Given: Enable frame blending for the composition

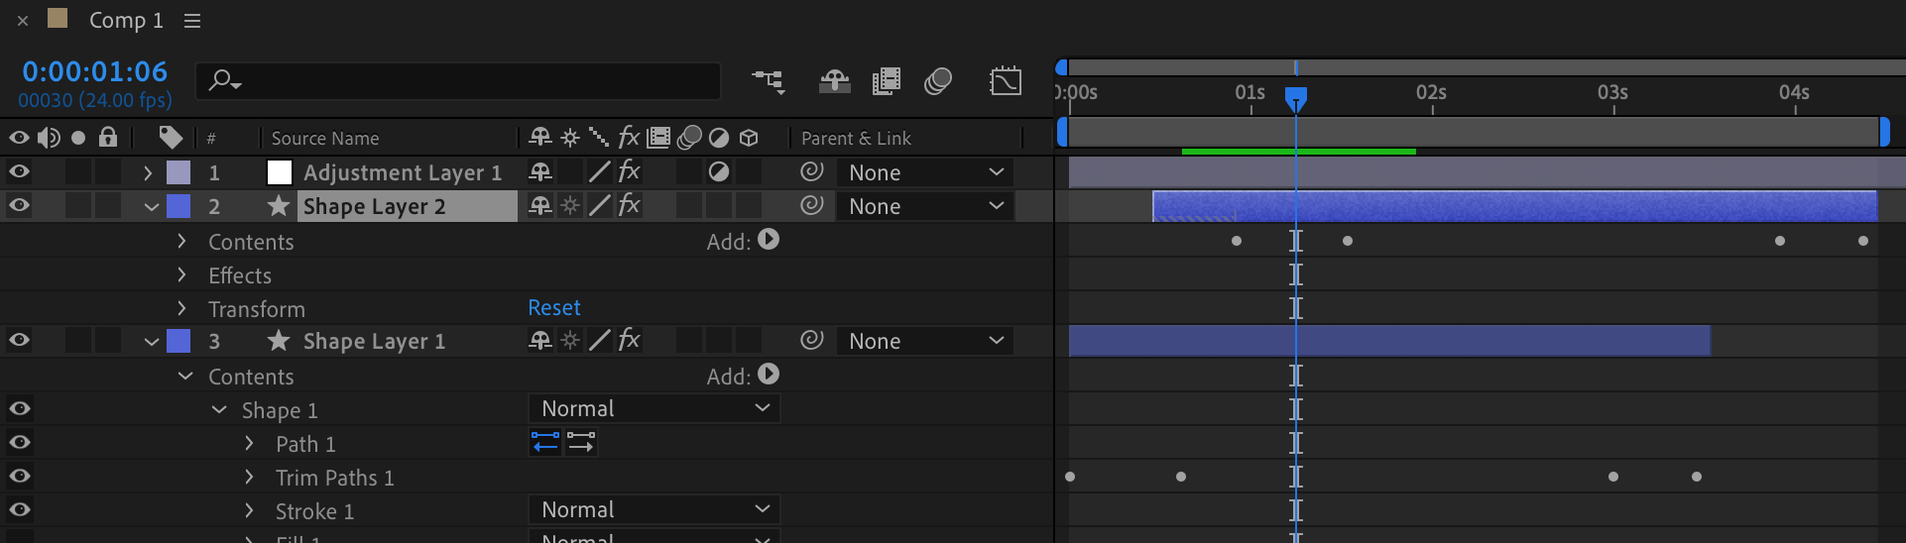Looking at the screenshot, I should tap(886, 81).
